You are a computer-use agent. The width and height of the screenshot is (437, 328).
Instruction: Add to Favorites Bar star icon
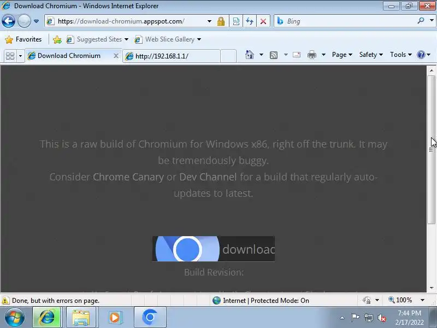click(x=57, y=39)
